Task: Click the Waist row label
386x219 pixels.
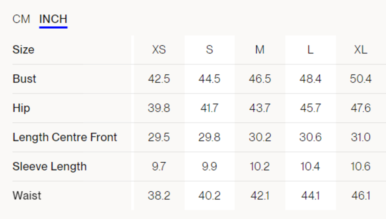Action: [x=27, y=195]
